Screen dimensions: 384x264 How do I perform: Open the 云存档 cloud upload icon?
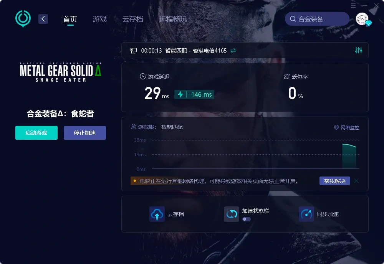pos(157,214)
